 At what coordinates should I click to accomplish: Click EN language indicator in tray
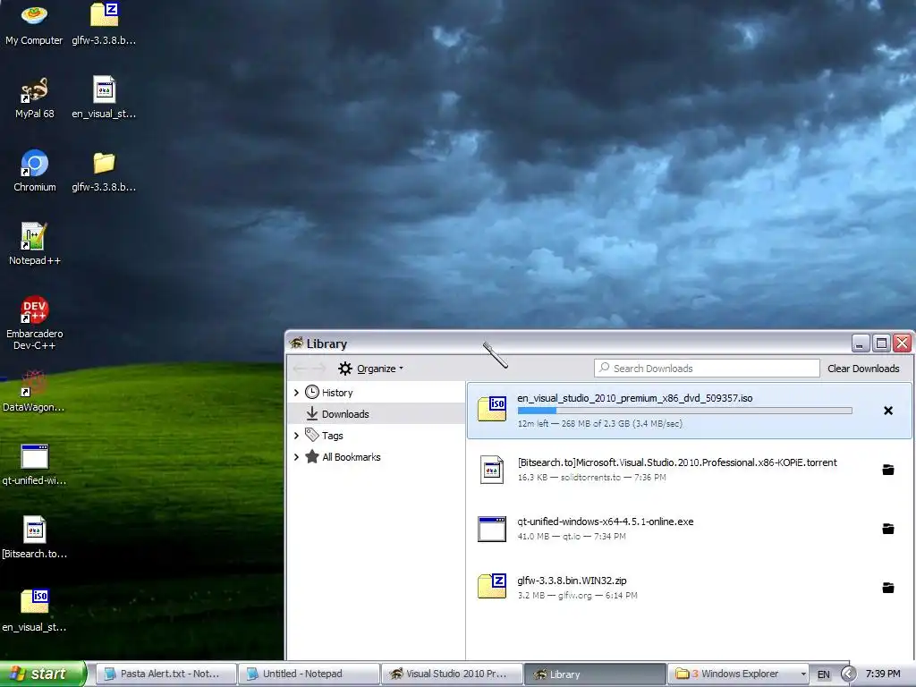tap(823, 674)
